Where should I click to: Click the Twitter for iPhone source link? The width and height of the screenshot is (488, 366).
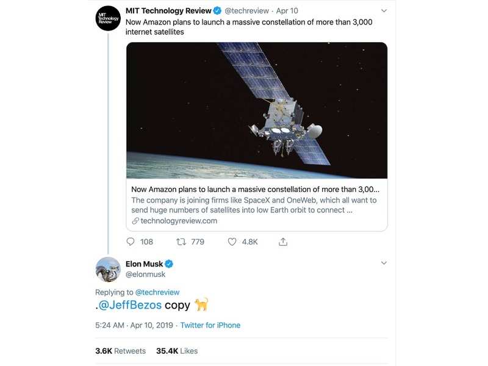click(x=210, y=325)
